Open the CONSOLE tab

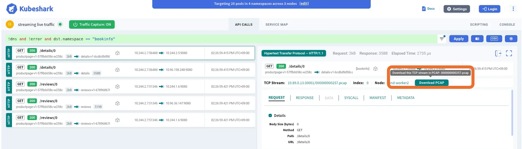click(507, 25)
